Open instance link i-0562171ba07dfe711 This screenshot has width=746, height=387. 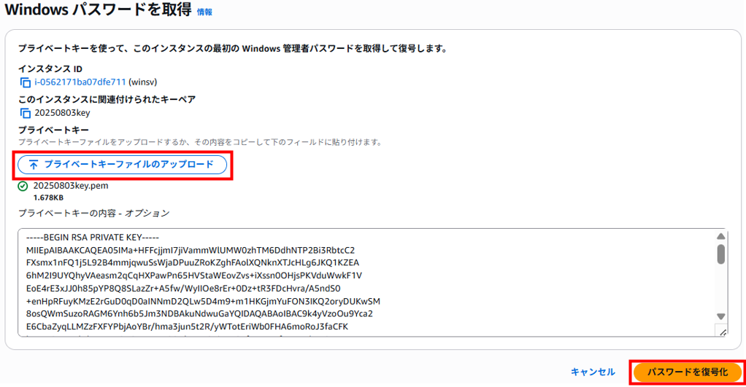[80, 82]
